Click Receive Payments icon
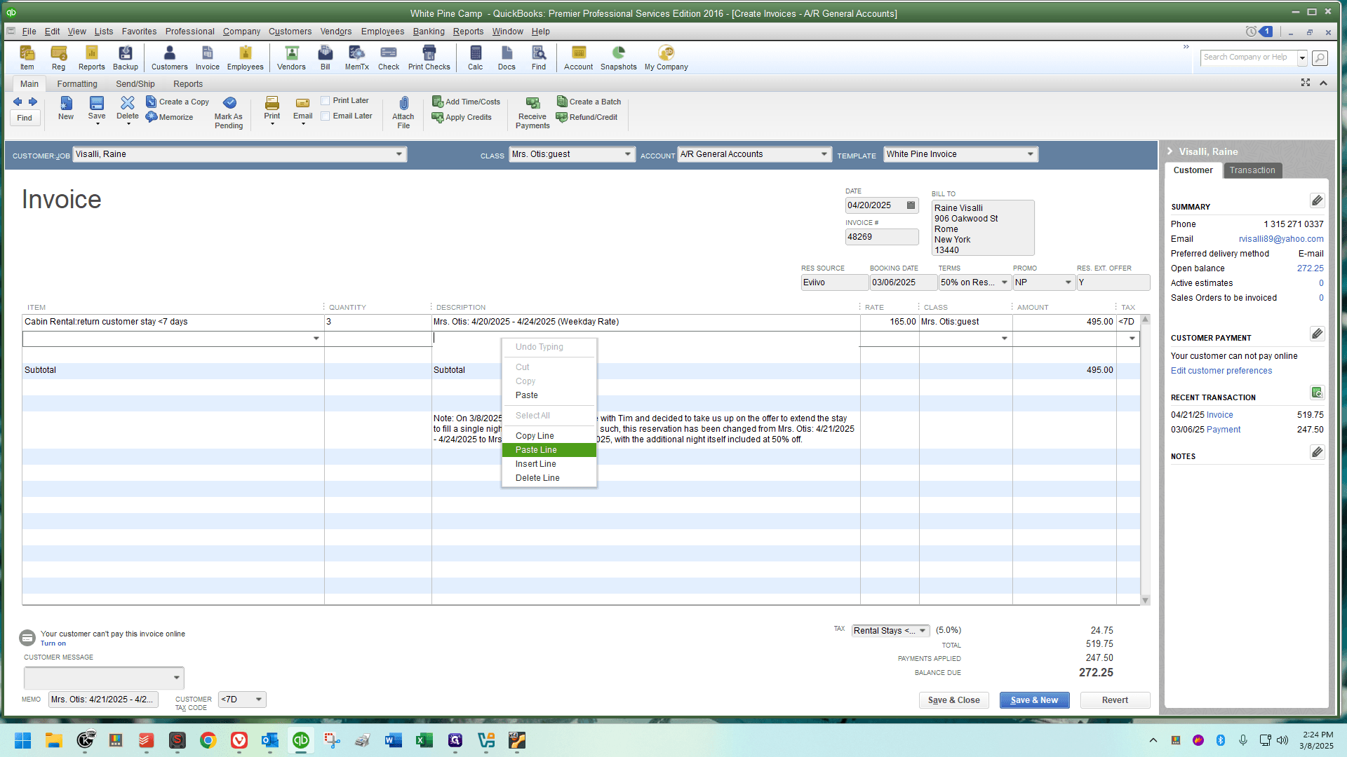Screen dimensions: 1347x757 pos(532,112)
